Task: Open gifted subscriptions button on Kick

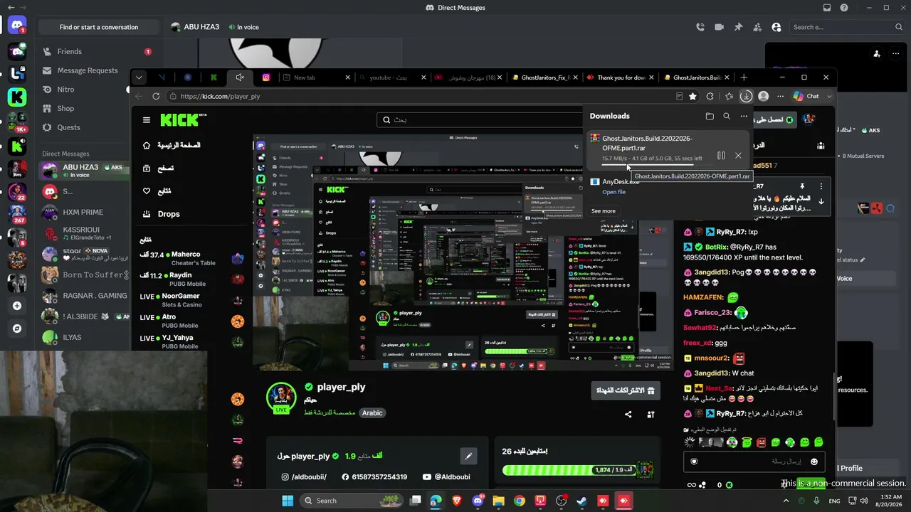Action: [625, 390]
